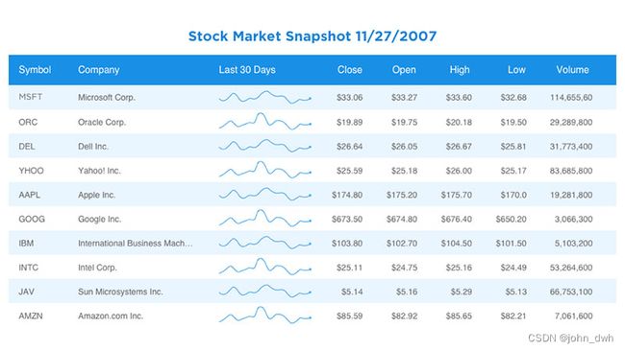This screenshot has height=351, width=625.
Task: Click the Microsoft Corp. sparkline chart
Action: click(265, 98)
